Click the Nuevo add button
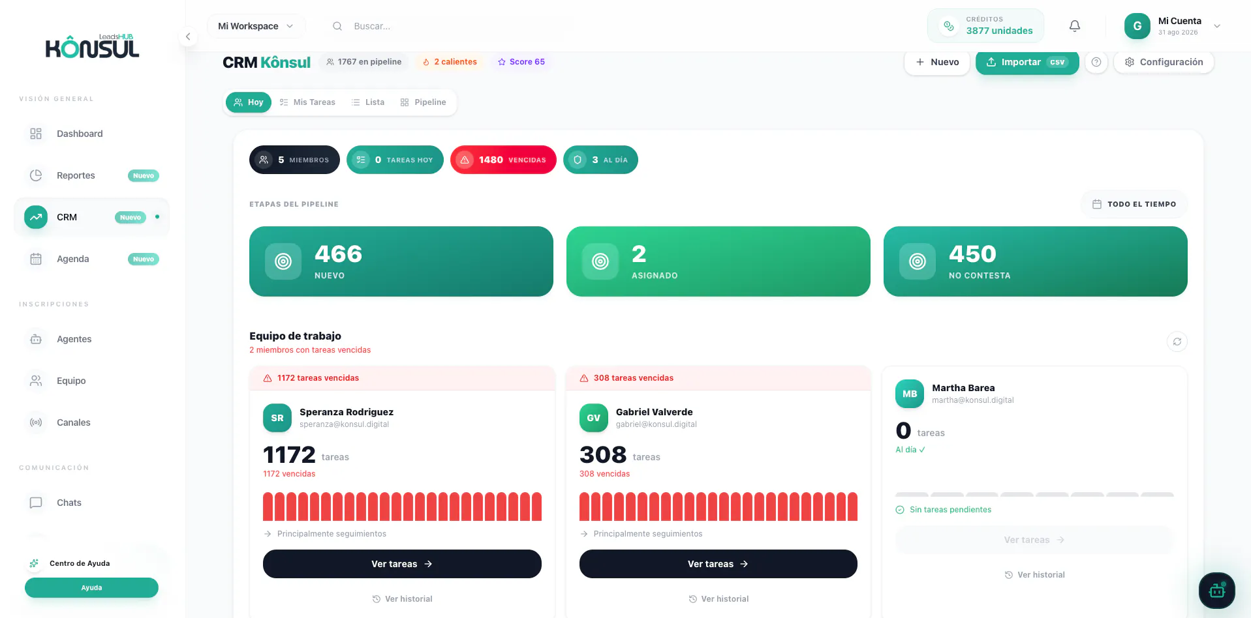Viewport: 1251px width, 618px height. tap(937, 62)
